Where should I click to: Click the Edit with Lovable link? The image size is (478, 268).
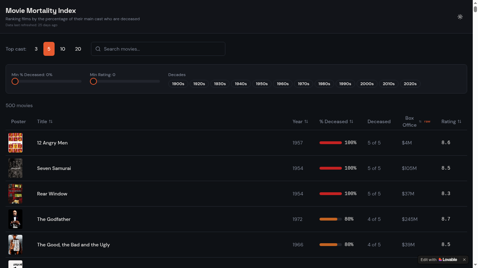pos(439,260)
